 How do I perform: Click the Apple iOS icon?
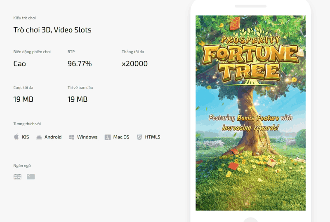pos(16,137)
